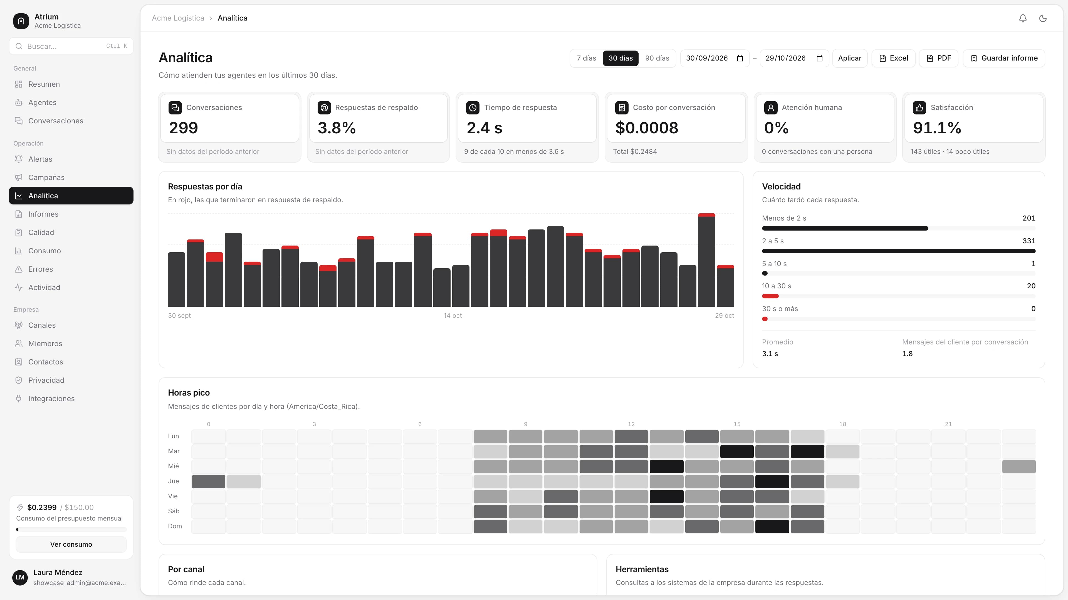Click the Atrium logo icon
The image size is (1068, 600).
click(x=21, y=21)
